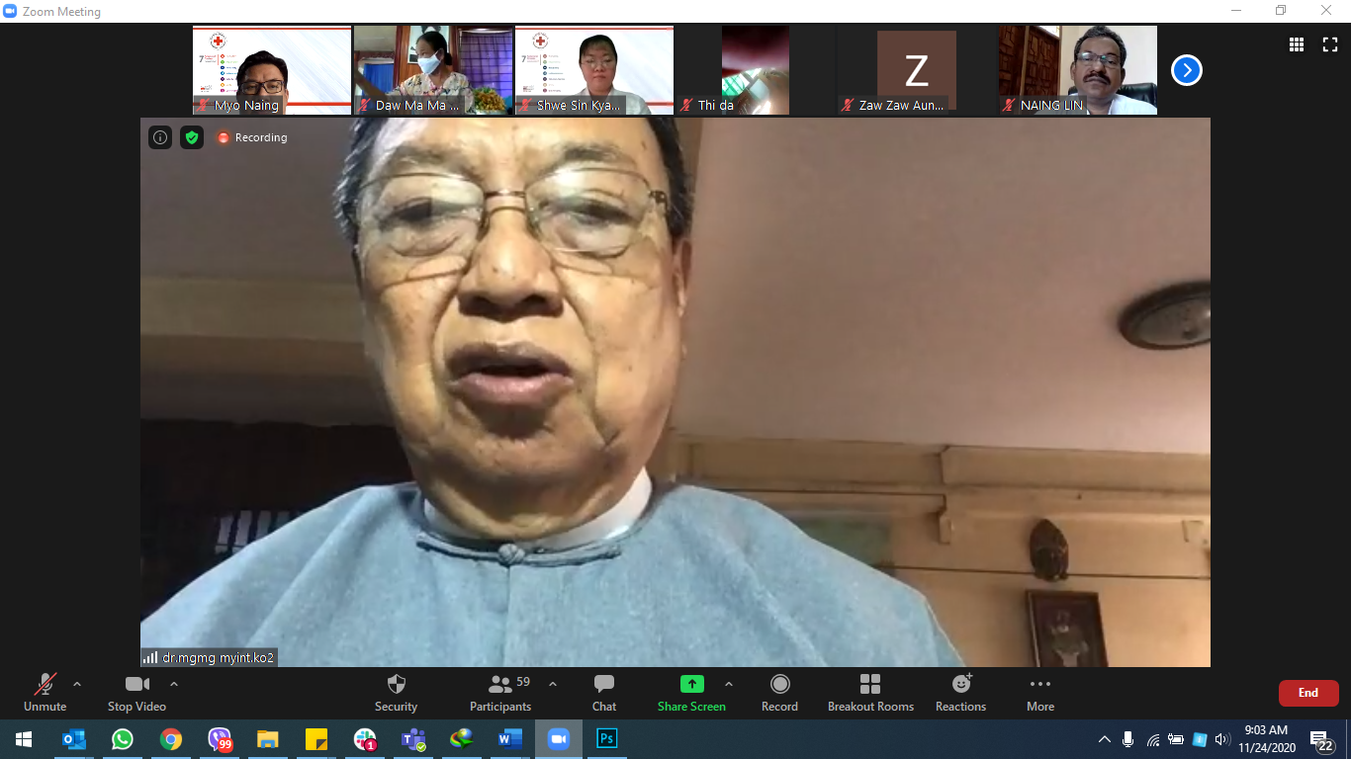Screen dimensions: 1351x759
Task: Select the NAING LIN video thumbnail
Action: (1077, 69)
